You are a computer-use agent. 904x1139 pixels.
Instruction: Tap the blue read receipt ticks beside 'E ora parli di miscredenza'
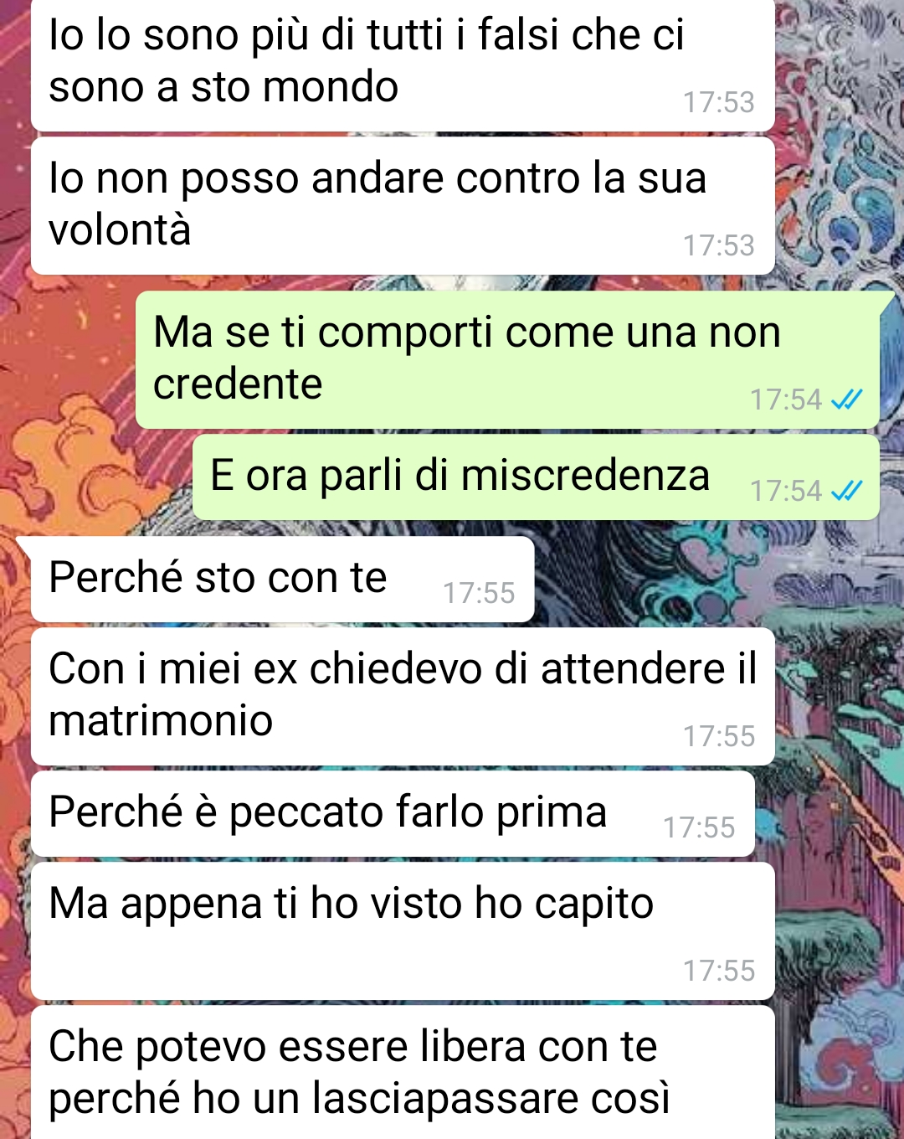coord(846,491)
